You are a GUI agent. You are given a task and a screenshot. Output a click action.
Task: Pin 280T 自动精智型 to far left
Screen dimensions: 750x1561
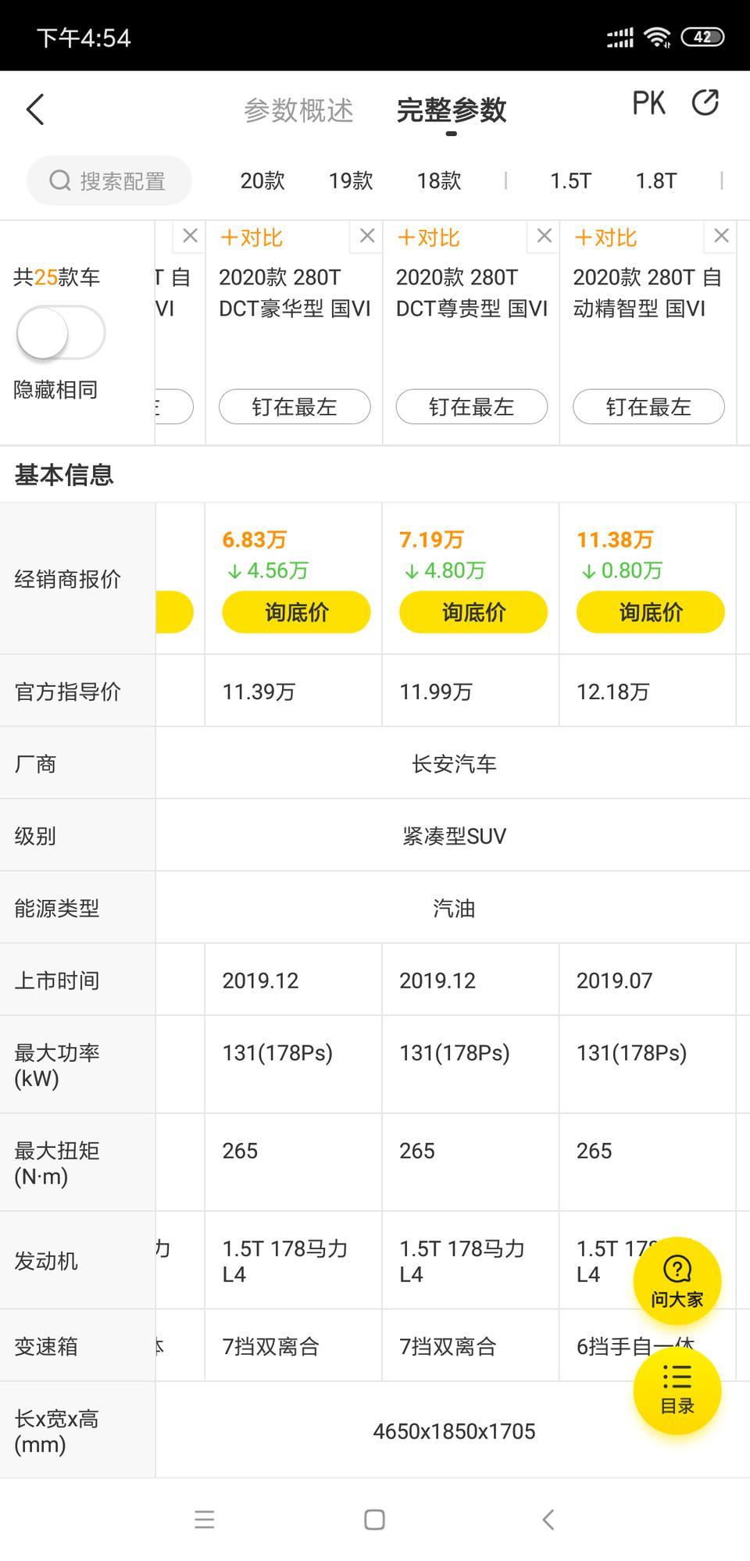point(649,406)
